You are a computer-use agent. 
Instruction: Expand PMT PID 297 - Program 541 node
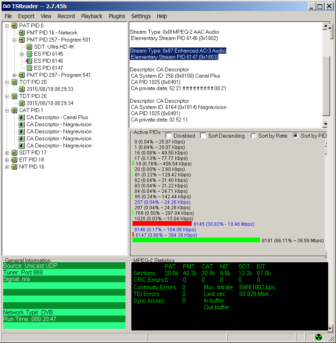coord(15,75)
